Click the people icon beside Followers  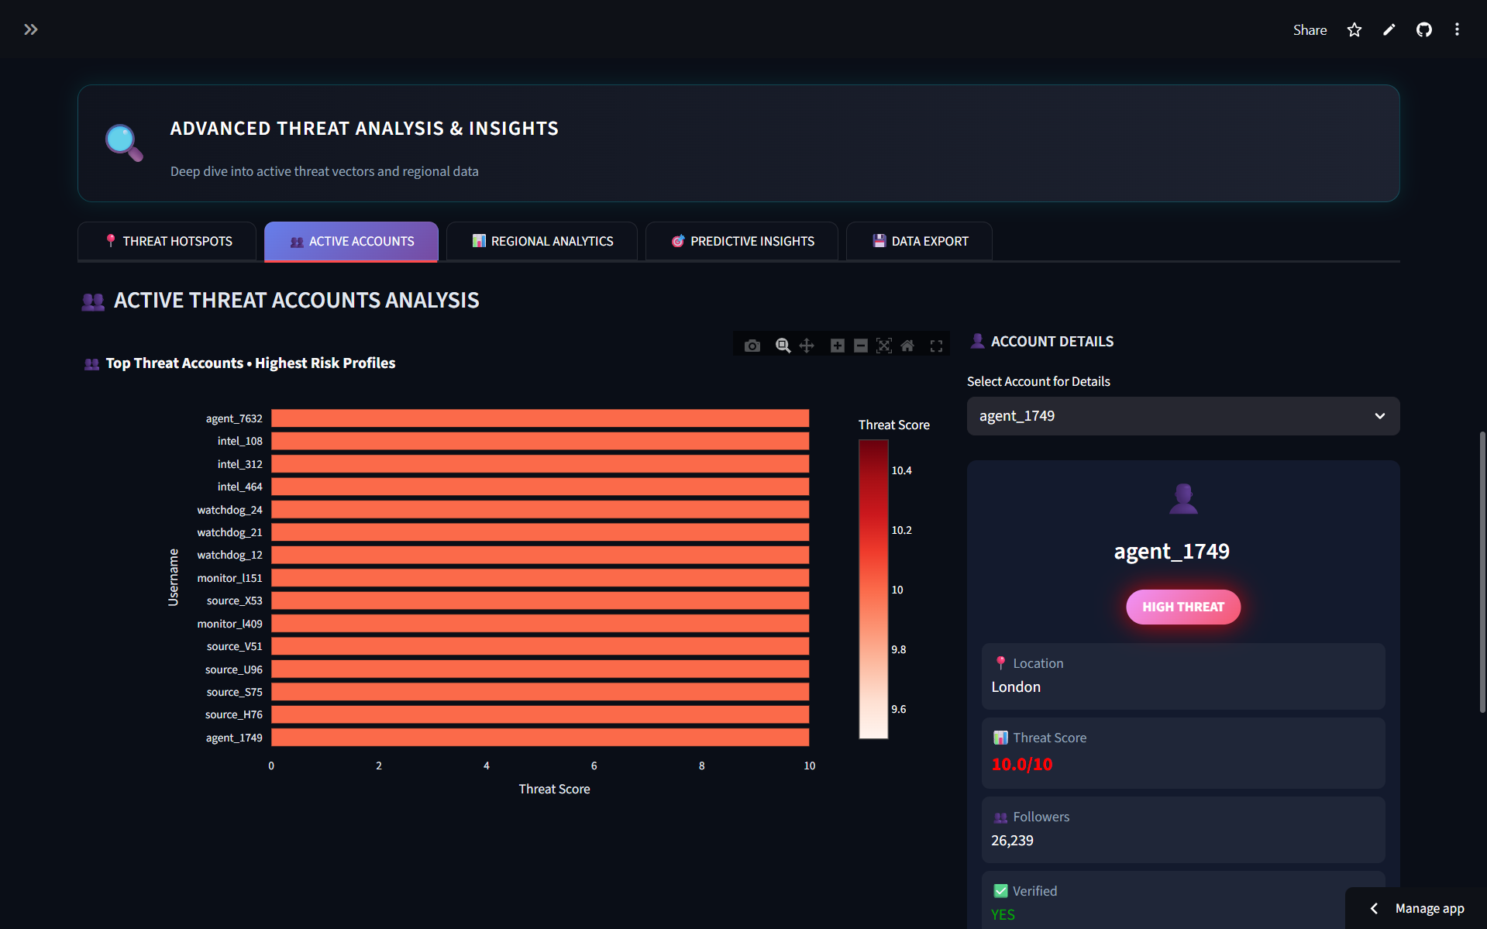click(x=1000, y=817)
